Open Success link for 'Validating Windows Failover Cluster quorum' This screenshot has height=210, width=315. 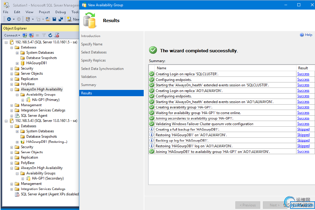point(303,124)
